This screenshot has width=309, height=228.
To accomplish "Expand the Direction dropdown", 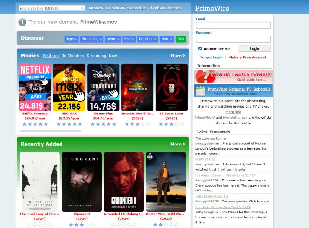I will pos(147,39).
